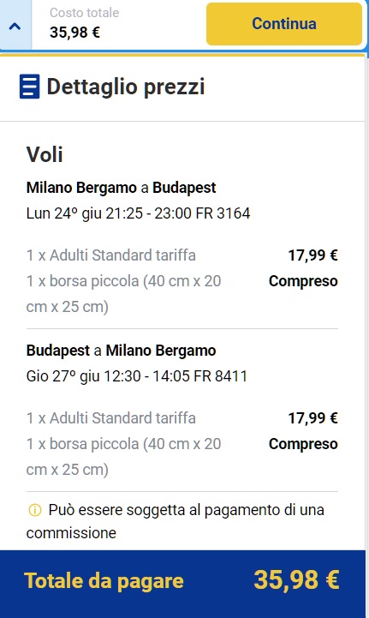Click return Adulti Standard tariffa line

click(111, 417)
